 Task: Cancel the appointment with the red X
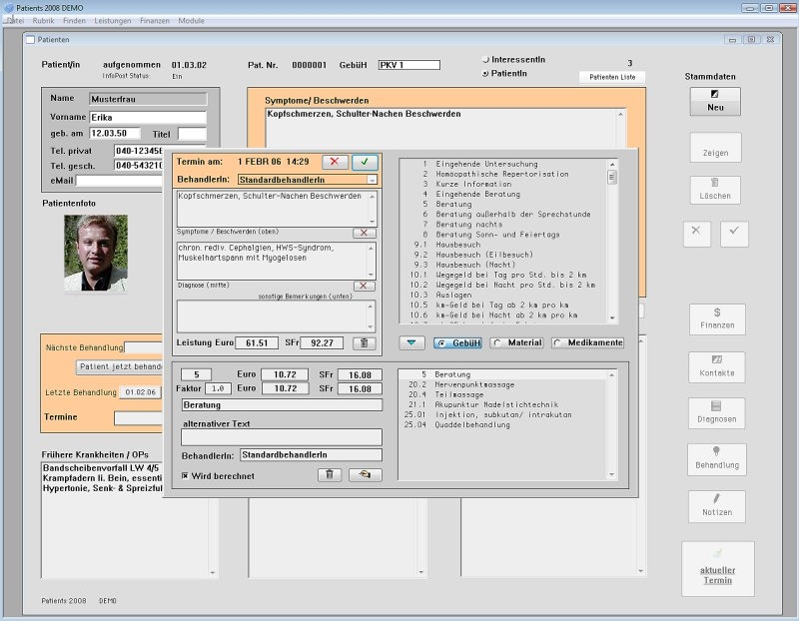pyautogui.click(x=335, y=162)
